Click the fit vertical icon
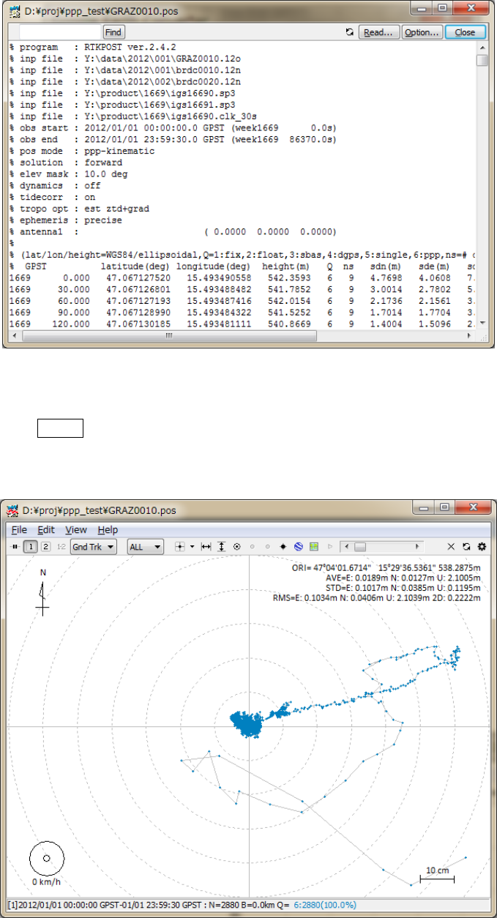The image size is (497, 918). (x=222, y=547)
